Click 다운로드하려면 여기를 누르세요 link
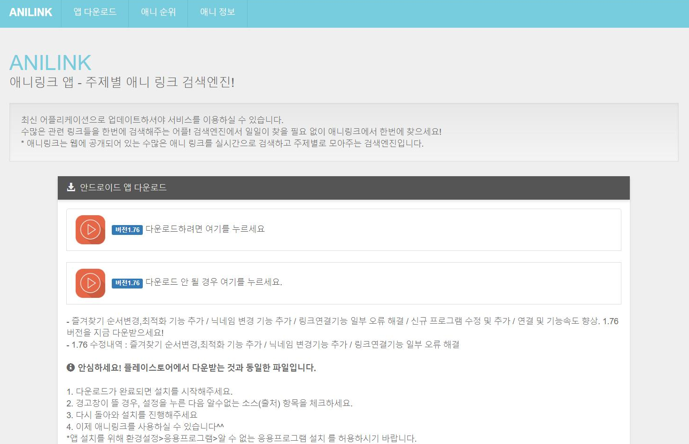Screen dimensions: 689x444 click(x=205, y=229)
